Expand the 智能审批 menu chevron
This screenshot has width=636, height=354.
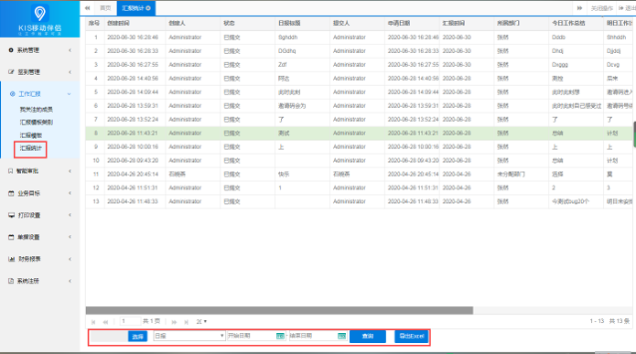click(x=70, y=171)
